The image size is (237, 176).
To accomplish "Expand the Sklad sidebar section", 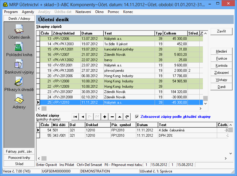I will (x=19, y=164).
